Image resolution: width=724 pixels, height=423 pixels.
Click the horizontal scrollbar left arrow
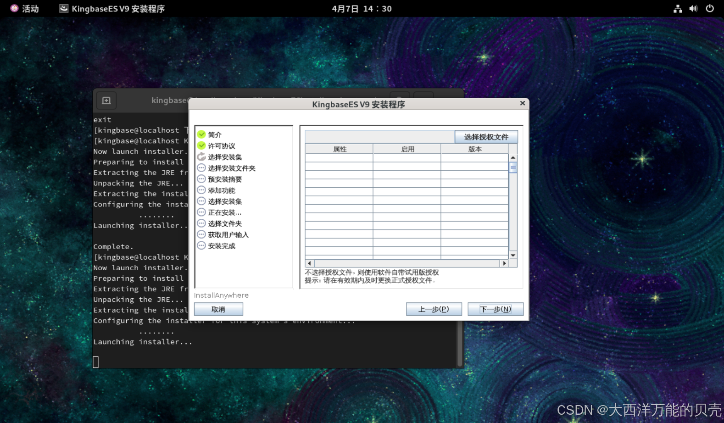pos(310,263)
